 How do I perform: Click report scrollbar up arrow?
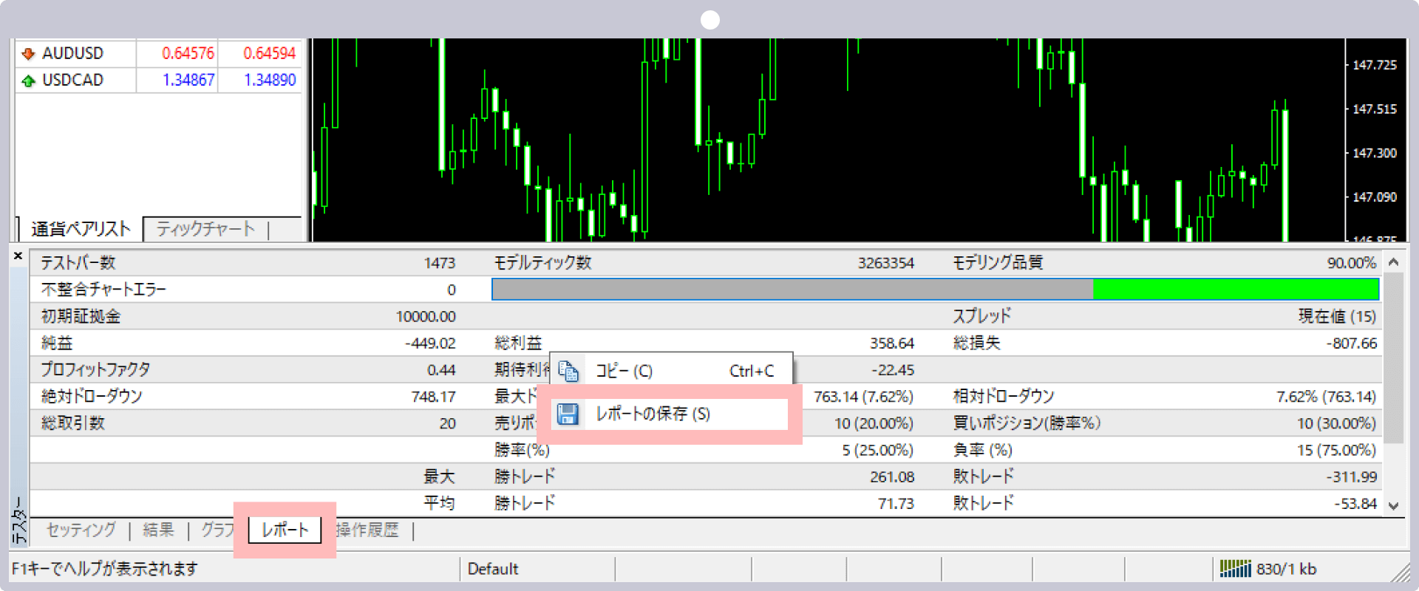coord(1393,262)
